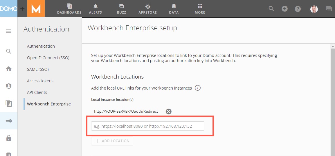
Task: Select Workbench Enterprise settings
Action: tap(49, 104)
